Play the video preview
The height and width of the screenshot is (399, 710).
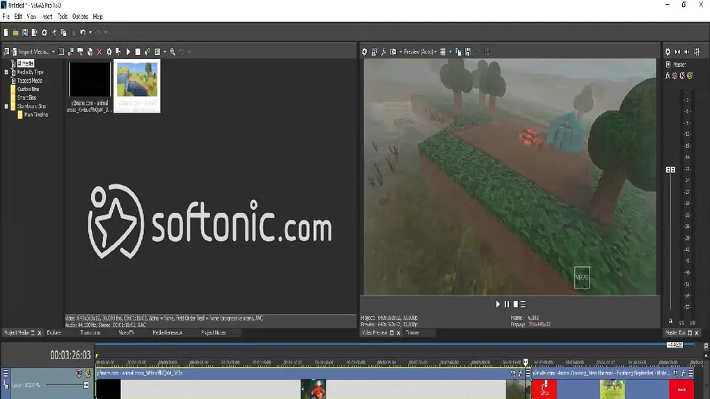498,304
